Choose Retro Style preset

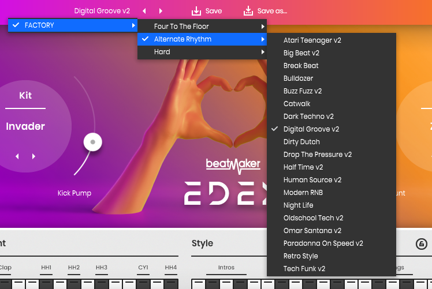click(x=332, y=256)
